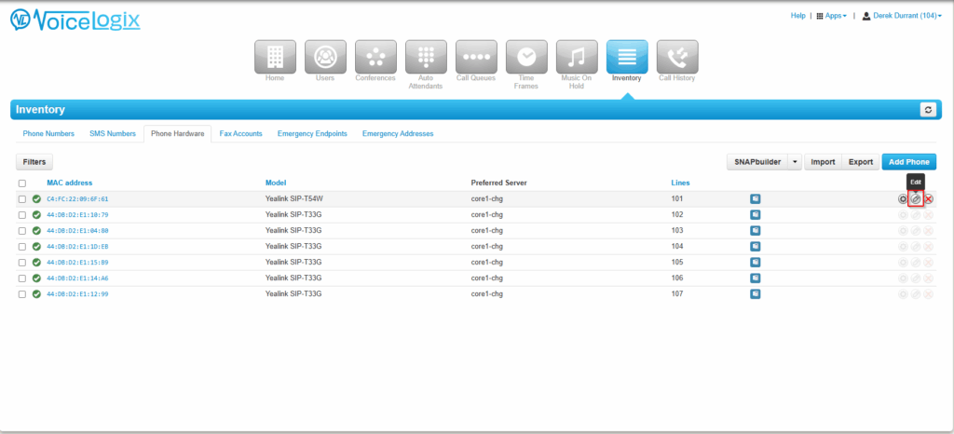Click the gear settings icon for line 101
The image size is (954, 434).
tap(903, 198)
